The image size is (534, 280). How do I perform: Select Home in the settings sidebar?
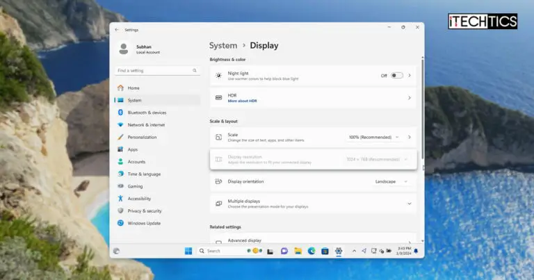click(133, 88)
